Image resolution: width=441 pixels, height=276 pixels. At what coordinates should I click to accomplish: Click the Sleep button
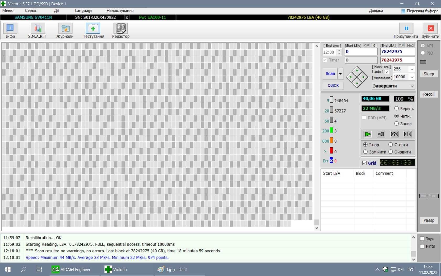(429, 74)
